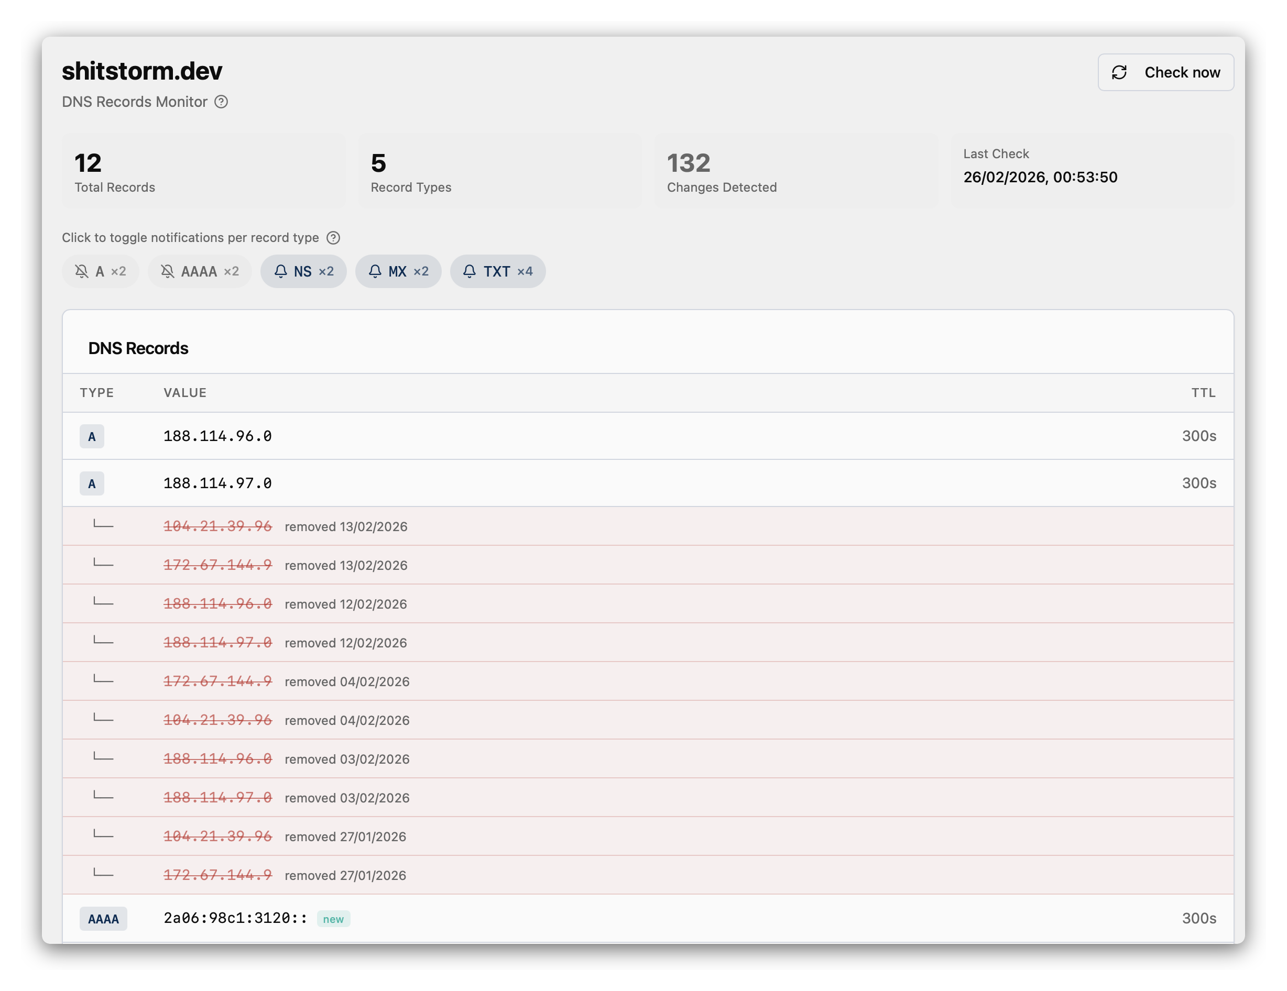Enable notifications for A records
This screenshot has width=1287, height=991.
[x=100, y=271]
